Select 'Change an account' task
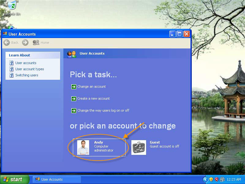 click(x=91, y=86)
